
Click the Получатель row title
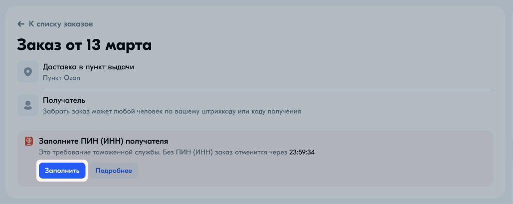[x=64, y=100]
